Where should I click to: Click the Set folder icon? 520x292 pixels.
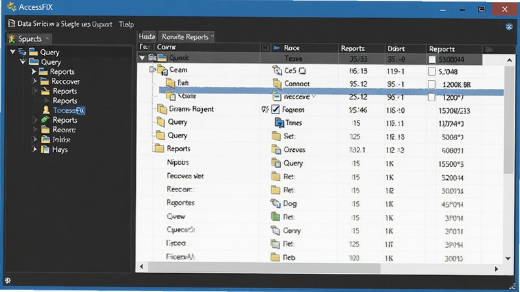pyautogui.click(x=276, y=136)
